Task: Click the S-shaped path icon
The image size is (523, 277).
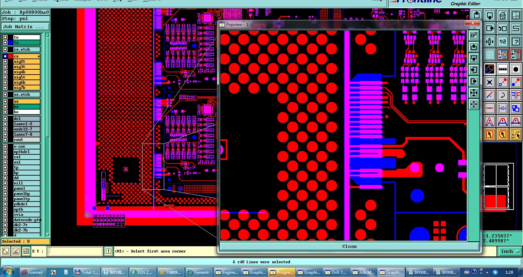Action: 516,28
